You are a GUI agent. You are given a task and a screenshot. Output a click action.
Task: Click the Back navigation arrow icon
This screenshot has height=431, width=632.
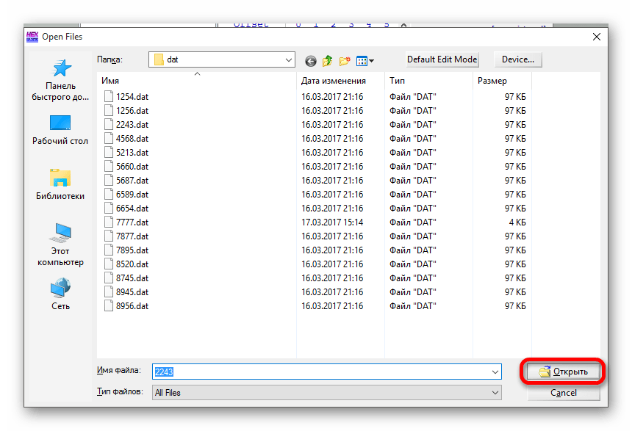[x=311, y=60]
